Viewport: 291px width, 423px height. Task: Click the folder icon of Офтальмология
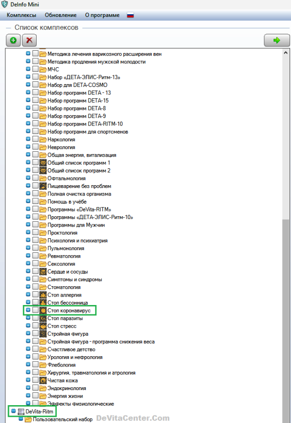tap(43, 179)
